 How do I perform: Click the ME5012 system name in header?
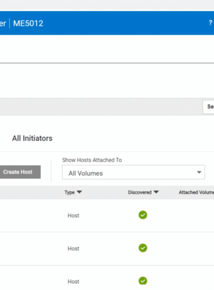point(28,23)
